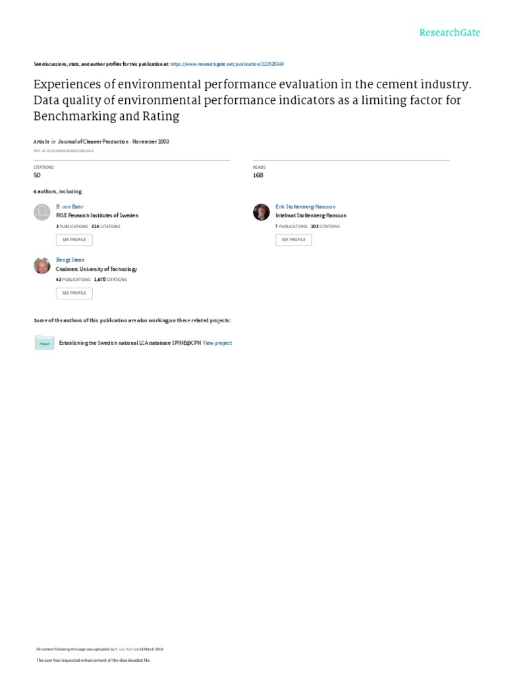This screenshot has width=506, height=675.
Task: Open the Swedish national LCA database project title
Action: [130, 343]
